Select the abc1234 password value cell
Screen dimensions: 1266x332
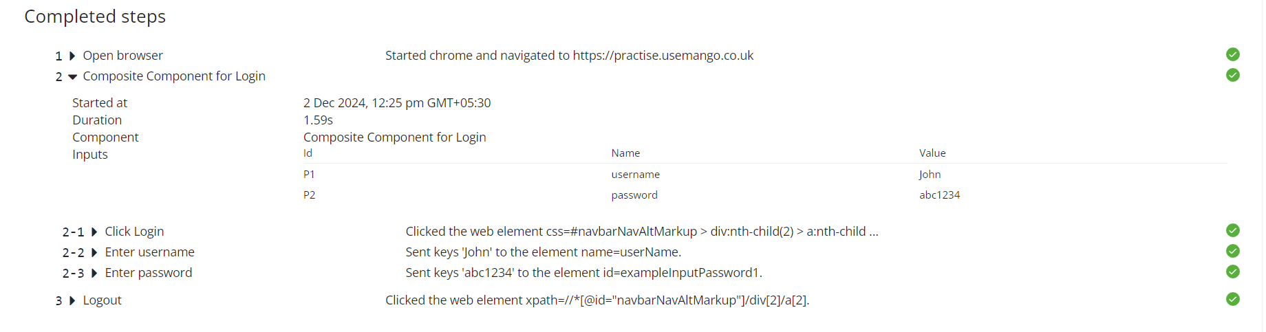click(x=939, y=195)
